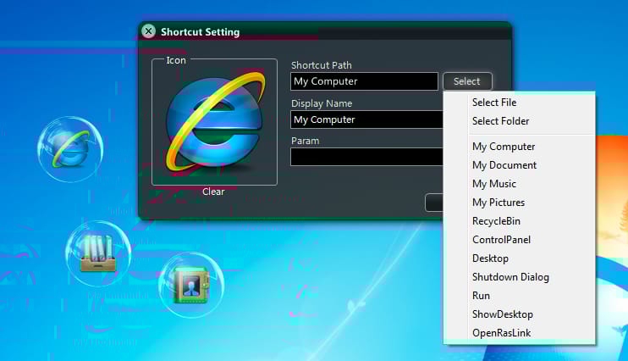Open the file drawer bubble icon
This screenshot has height=361, width=628.
point(98,253)
